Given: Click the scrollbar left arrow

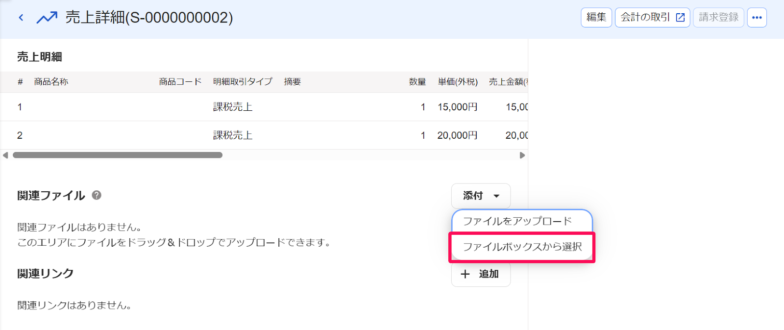Looking at the screenshot, I should tap(5, 155).
